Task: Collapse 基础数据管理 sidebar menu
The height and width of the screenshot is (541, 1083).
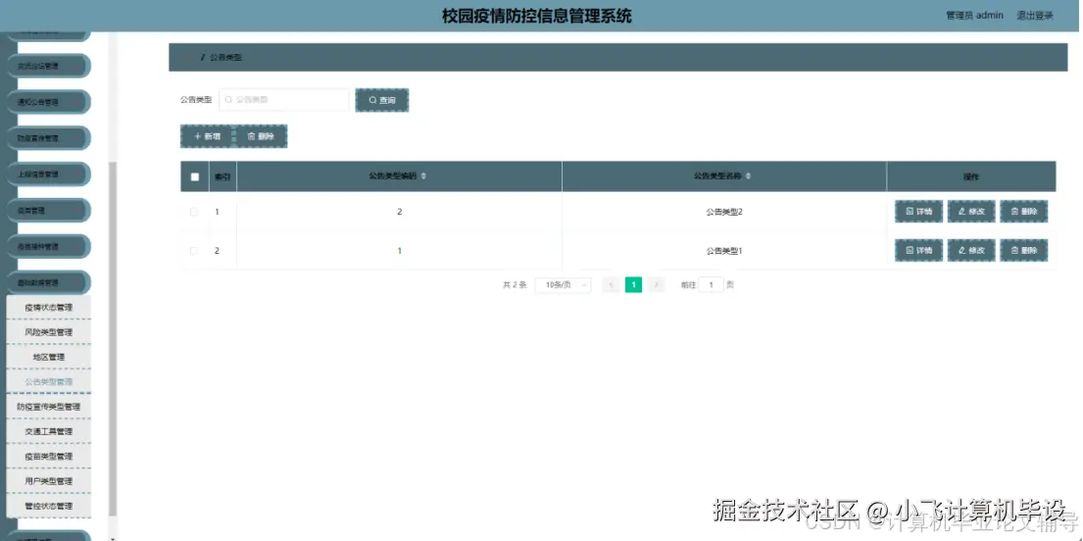Action: [48, 282]
